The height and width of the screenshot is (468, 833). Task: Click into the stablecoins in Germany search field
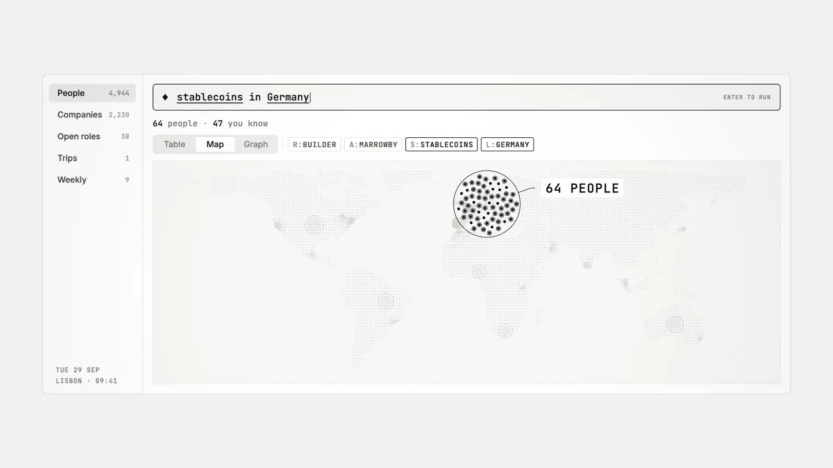[x=466, y=97]
